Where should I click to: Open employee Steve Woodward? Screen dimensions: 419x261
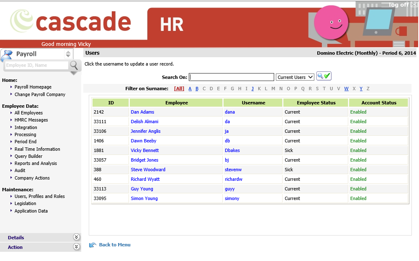pos(148,170)
